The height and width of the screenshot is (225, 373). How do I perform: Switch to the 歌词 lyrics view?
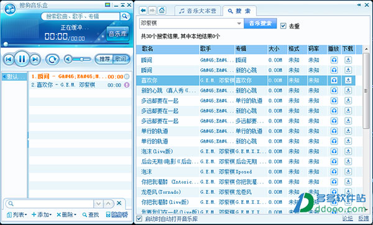(121, 59)
